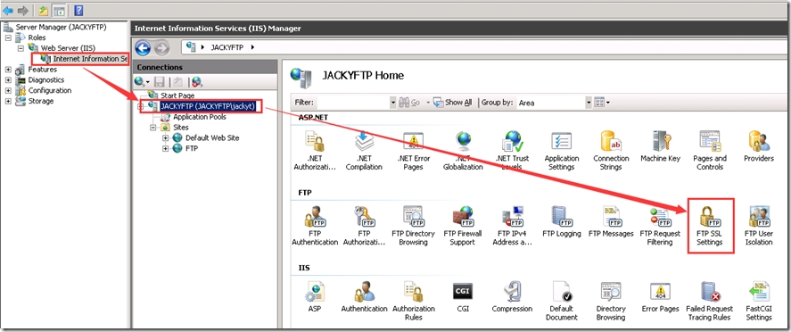Viewport: 791px width, 332px height.
Task: Open FTP SSL Settings feature
Action: click(710, 226)
